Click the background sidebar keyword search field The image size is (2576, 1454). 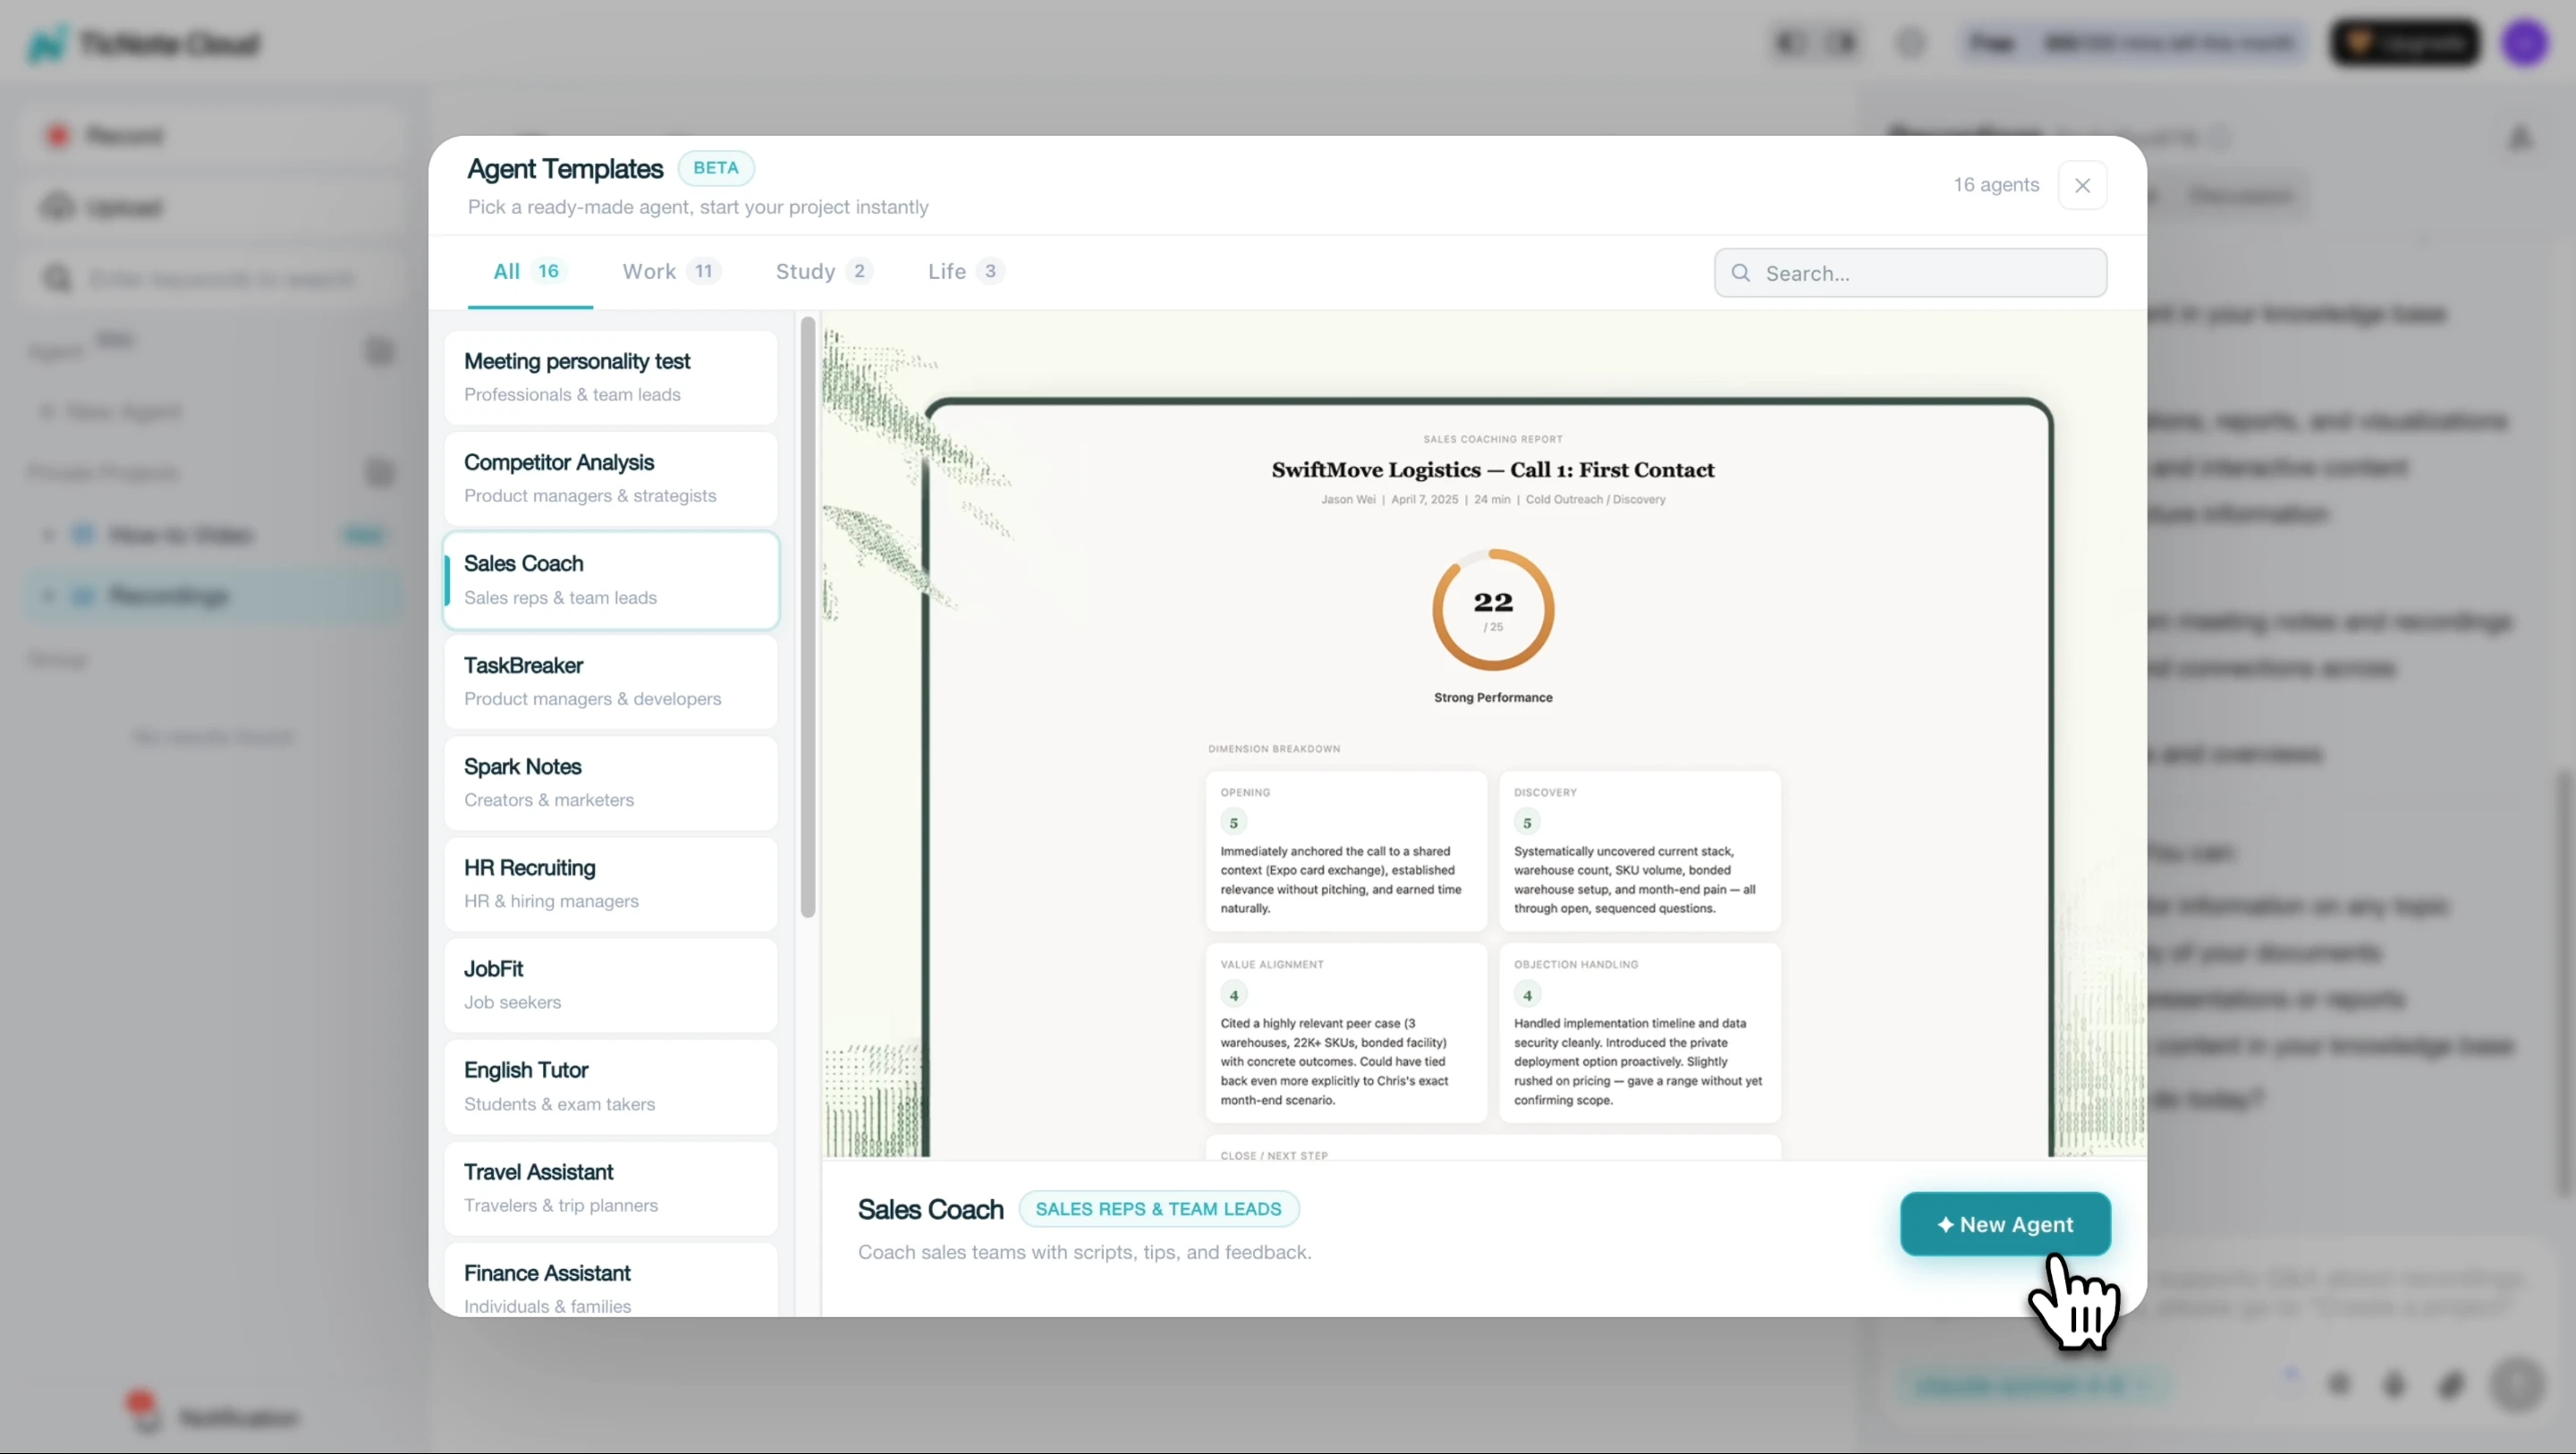pos(212,278)
